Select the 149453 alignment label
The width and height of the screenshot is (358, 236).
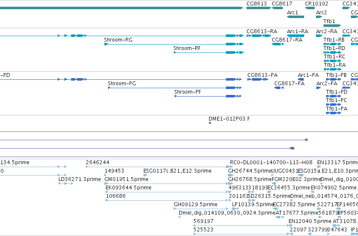(x=114, y=171)
